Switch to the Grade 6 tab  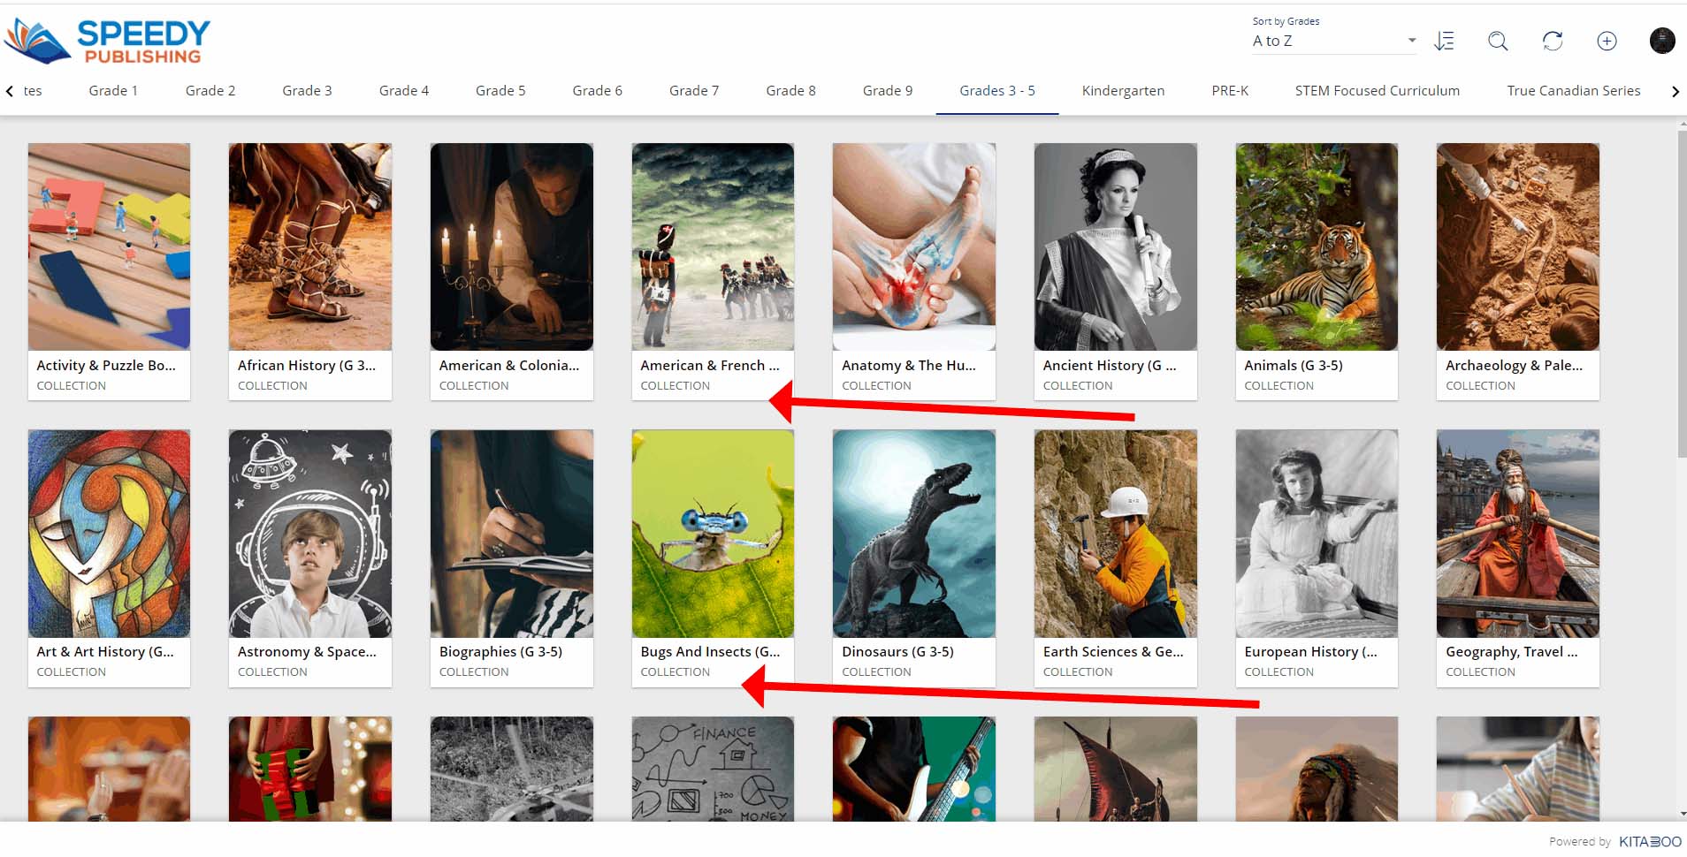[597, 90]
